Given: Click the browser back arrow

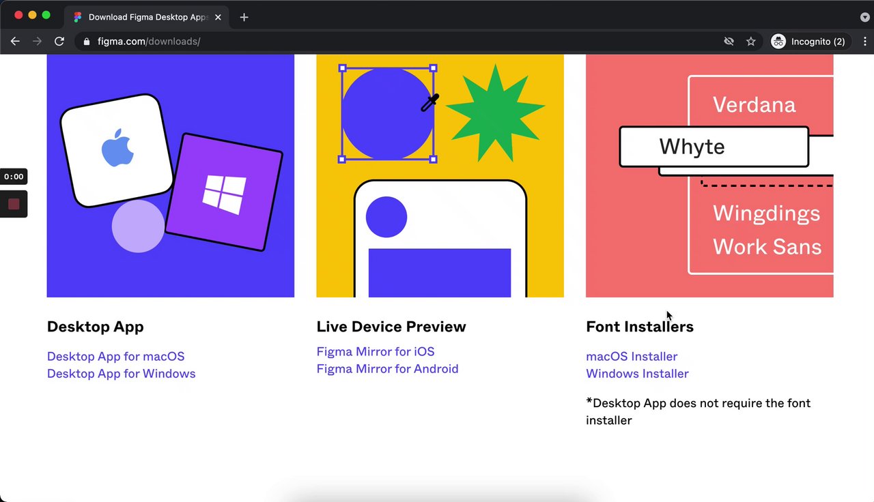Looking at the screenshot, I should [15, 42].
